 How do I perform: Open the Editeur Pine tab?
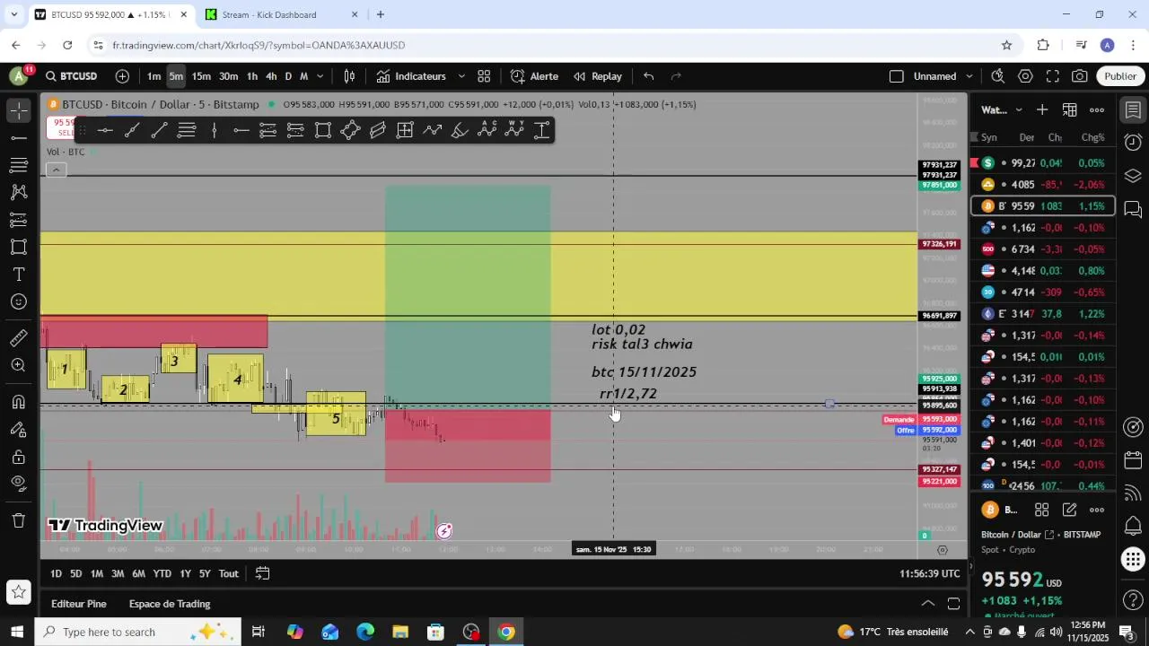pyautogui.click(x=79, y=604)
